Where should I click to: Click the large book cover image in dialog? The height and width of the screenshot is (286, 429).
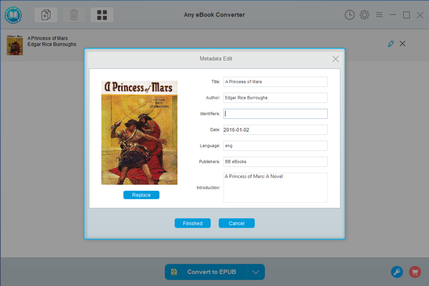coord(139,133)
